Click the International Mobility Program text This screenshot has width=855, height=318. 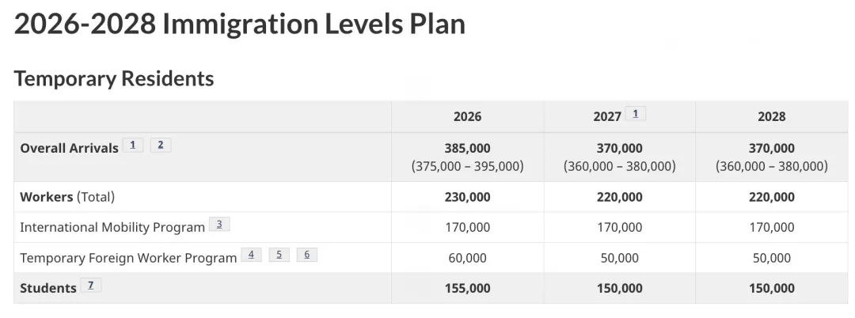[x=112, y=227]
